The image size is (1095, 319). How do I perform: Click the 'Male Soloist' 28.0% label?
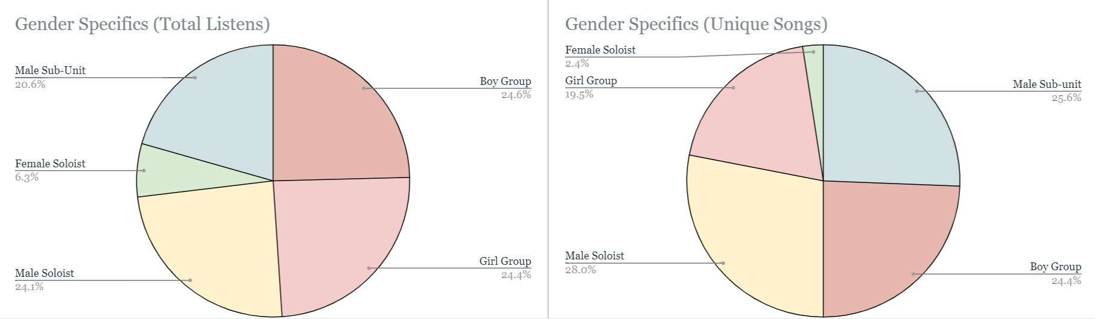[595, 262]
